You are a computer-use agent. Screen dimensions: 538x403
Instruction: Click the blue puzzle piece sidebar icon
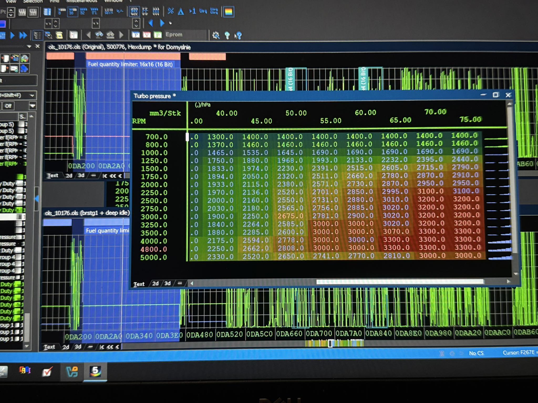pyautogui.click(x=24, y=69)
